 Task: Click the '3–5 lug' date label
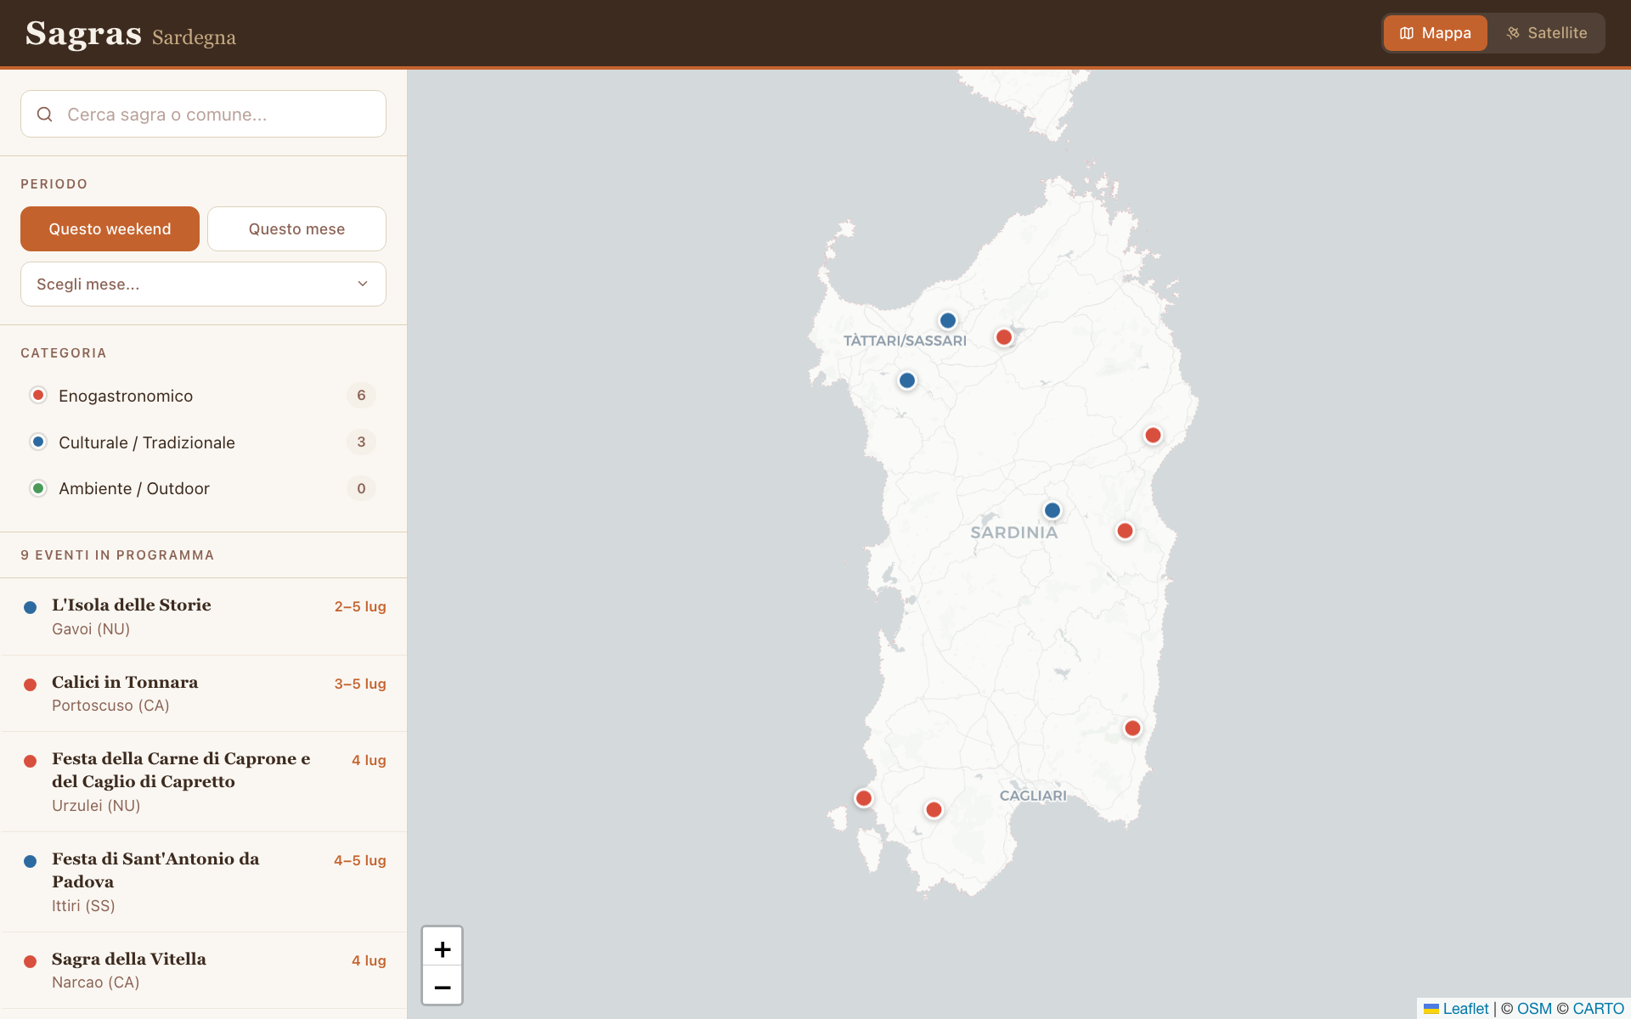point(360,684)
